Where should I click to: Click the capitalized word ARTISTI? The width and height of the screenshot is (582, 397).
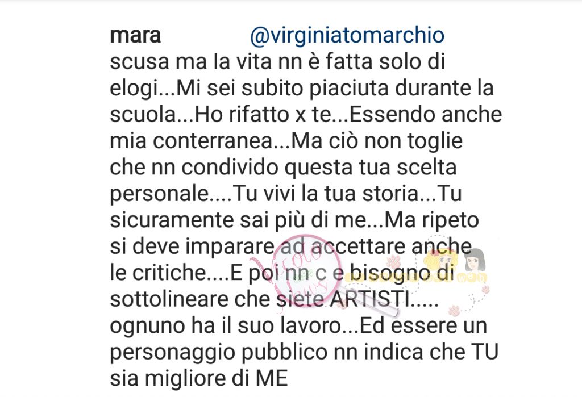coord(369,299)
